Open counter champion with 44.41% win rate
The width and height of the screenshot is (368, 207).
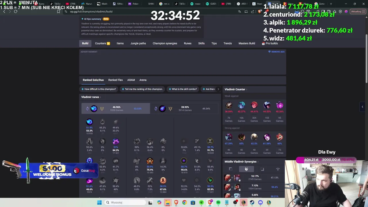[x=254, y=105]
